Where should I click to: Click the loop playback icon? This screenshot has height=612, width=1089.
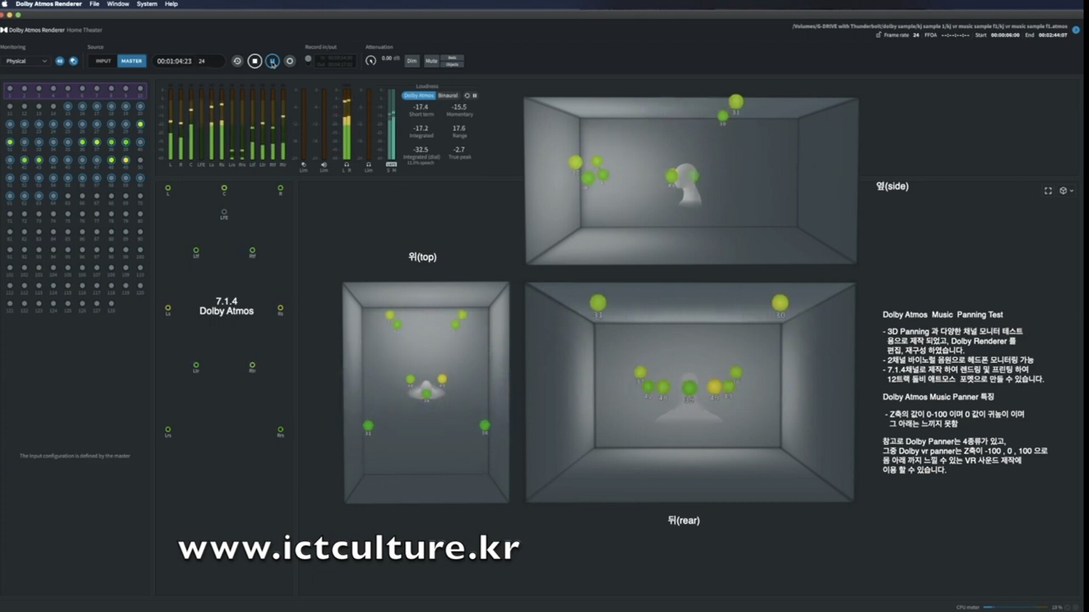237,61
